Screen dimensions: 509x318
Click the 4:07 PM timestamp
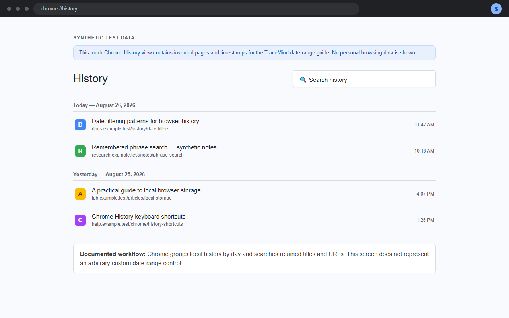pos(425,194)
